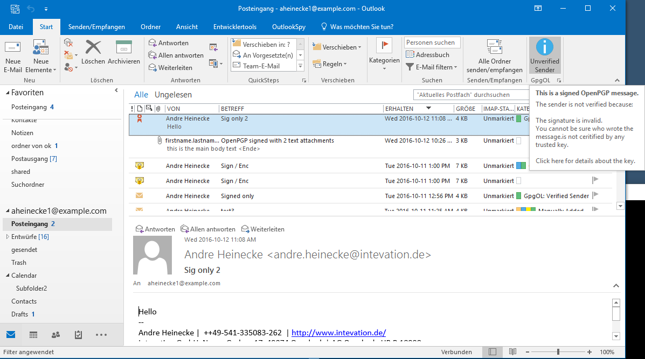Click the Personen suchen field
The width and height of the screenshot is (645, 359).
[432, 43]
